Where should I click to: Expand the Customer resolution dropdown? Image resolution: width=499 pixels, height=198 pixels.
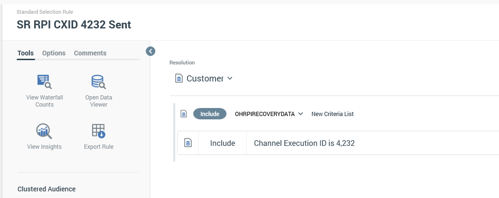click(x=230, y=78)
